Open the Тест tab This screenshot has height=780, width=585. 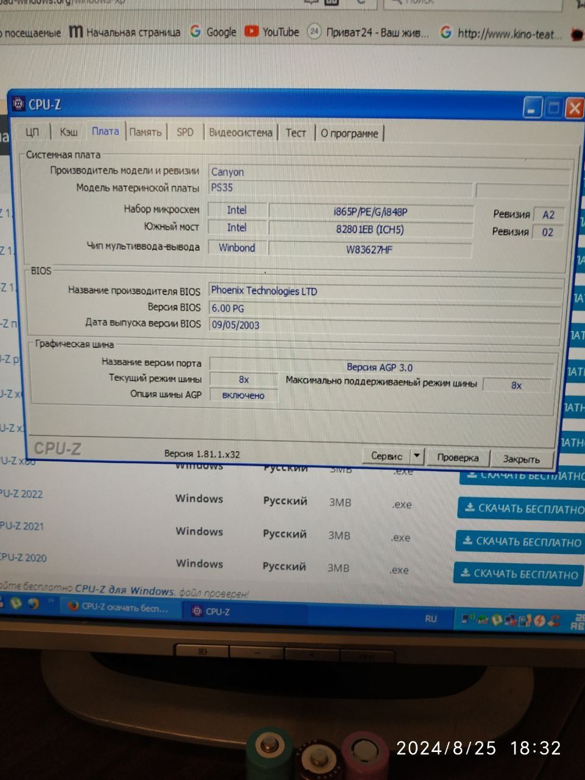coord(296,132)
